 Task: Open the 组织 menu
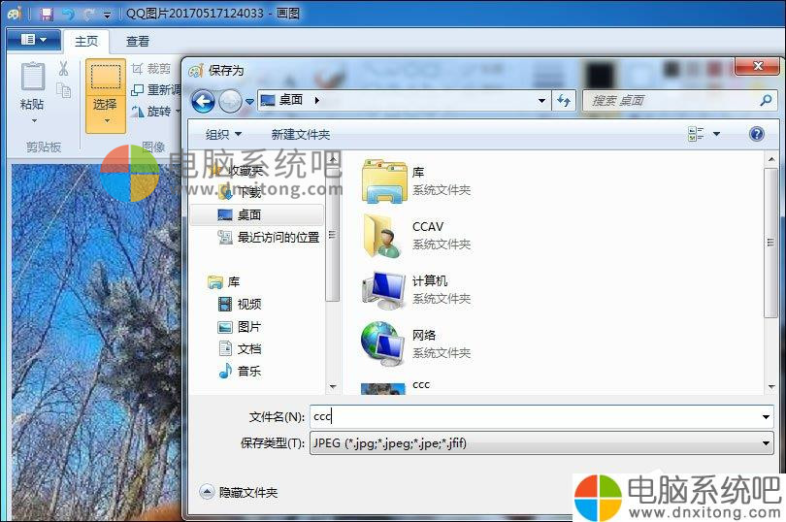coord(223,134)
